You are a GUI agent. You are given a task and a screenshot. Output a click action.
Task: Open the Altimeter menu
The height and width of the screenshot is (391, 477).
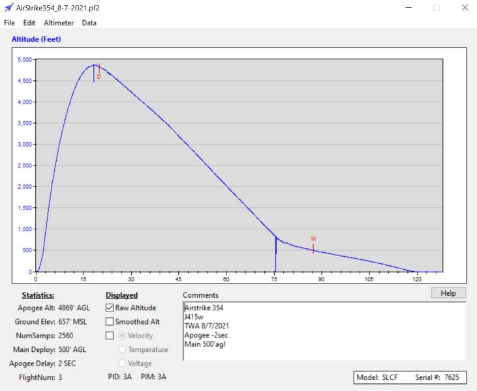tap(59, 23)
